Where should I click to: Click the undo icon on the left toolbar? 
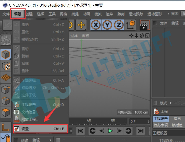(x=7, y=25)
